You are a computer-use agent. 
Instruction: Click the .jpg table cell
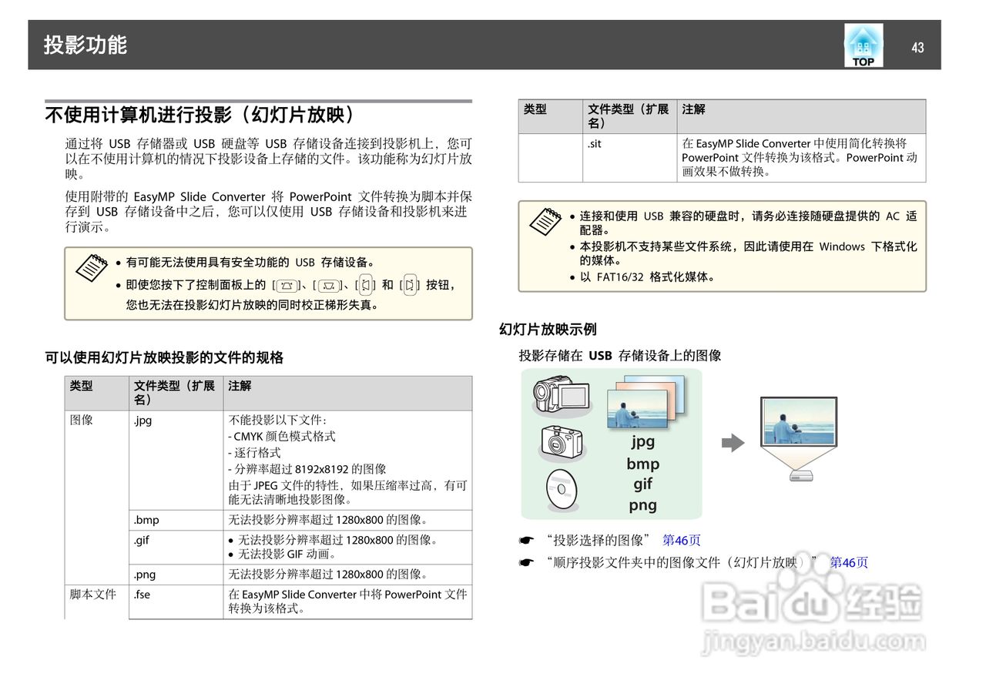[x=176, y=461]
